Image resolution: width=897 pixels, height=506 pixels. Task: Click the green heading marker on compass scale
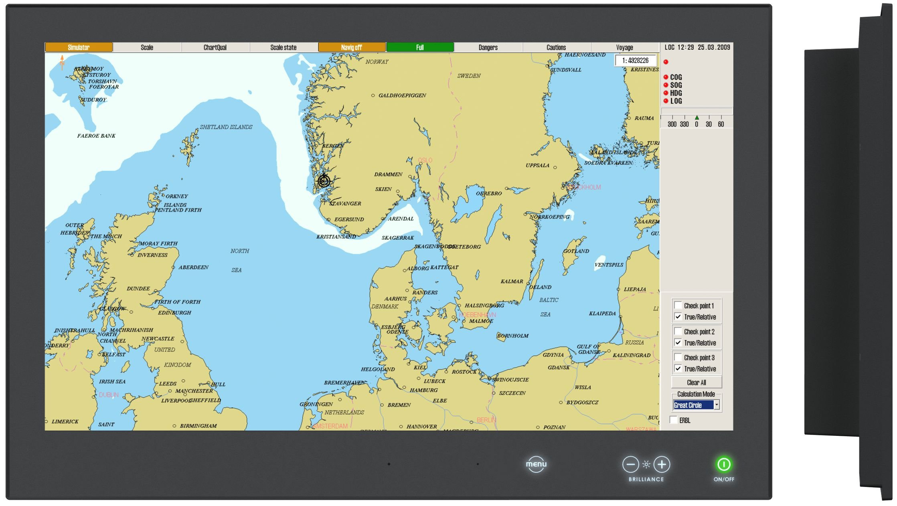tap(697, 117)
